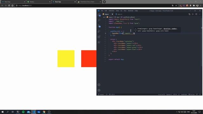Click the Go Live status bar button
This screenshot has height=114, width=203.
[192, 94]
